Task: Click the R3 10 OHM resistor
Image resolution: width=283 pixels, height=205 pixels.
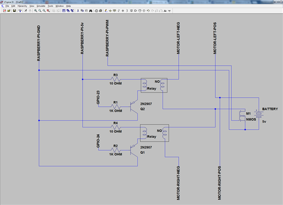Action: pyautogui.click(x=115, y=79)
